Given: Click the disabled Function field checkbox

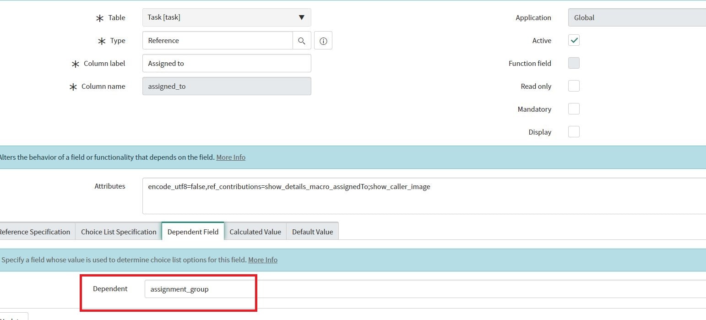Looking at the screenshot, I should coord(573,63).
